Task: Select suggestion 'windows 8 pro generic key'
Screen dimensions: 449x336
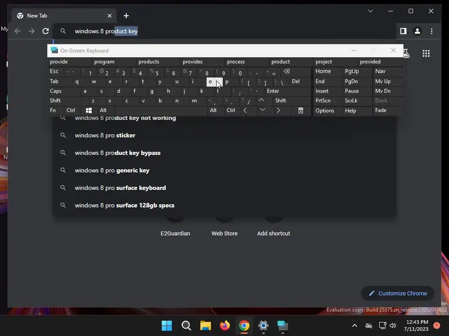Action: coord(224,170)
